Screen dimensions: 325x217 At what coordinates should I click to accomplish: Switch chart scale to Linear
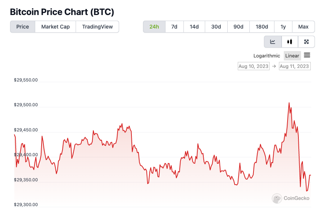292,56
